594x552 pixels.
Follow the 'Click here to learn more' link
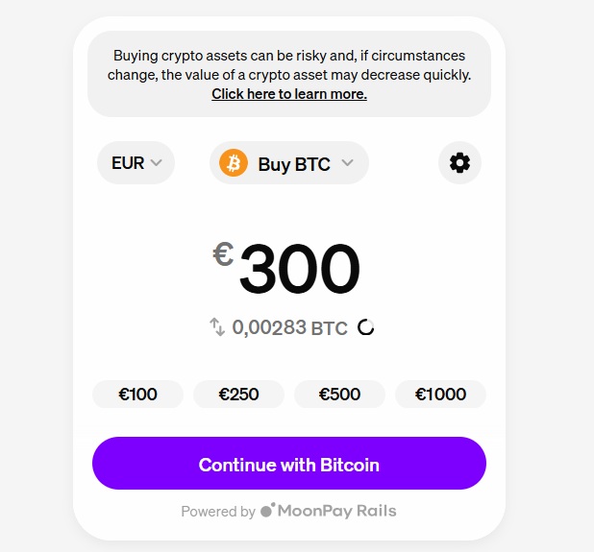(289, 94)
